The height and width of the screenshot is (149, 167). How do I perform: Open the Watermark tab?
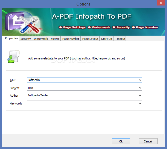(41, 39)
